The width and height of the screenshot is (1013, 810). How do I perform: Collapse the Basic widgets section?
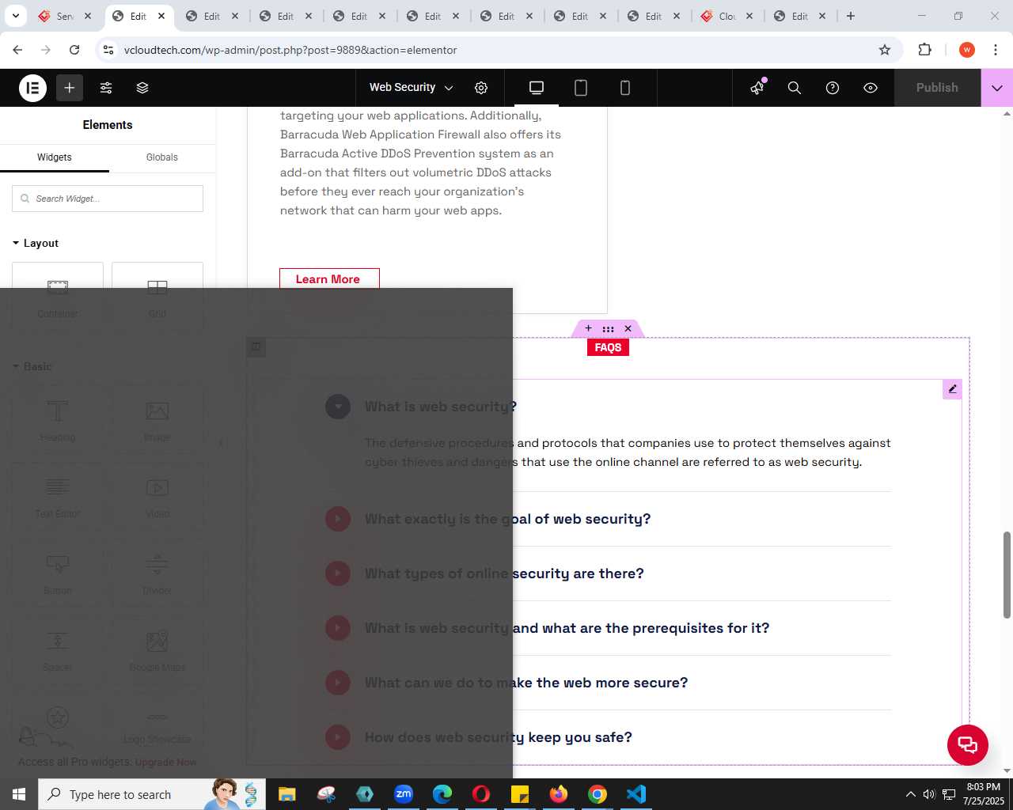point(32,366)
